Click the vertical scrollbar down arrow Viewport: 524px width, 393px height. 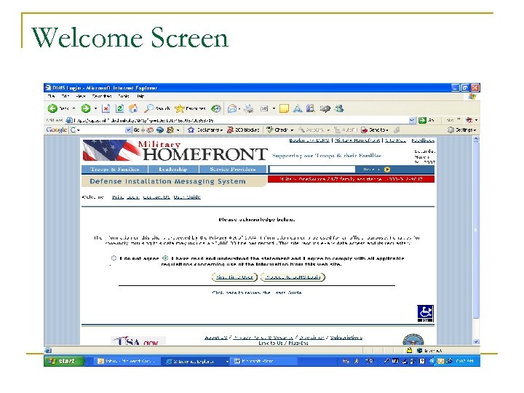(x=476, y=342)
